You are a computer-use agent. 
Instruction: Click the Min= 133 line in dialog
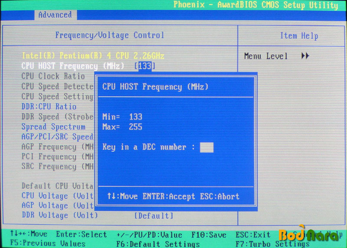coord(122,117)
